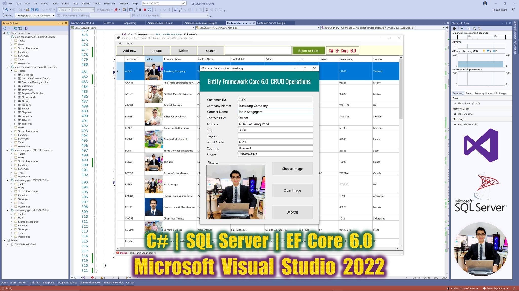The width and height of the screenshot is (519, 291).
Task: Open dataGridView1_CellMouseDown member dropdown
Action: [383, 28]
